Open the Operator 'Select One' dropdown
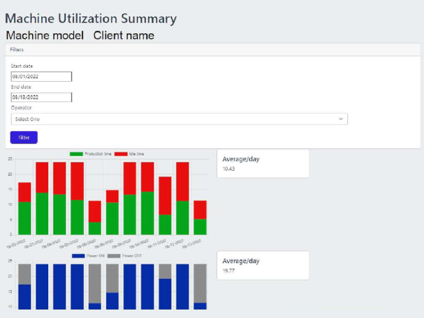The width and height of the screenshot is (424, 318). tap(179, 119)
